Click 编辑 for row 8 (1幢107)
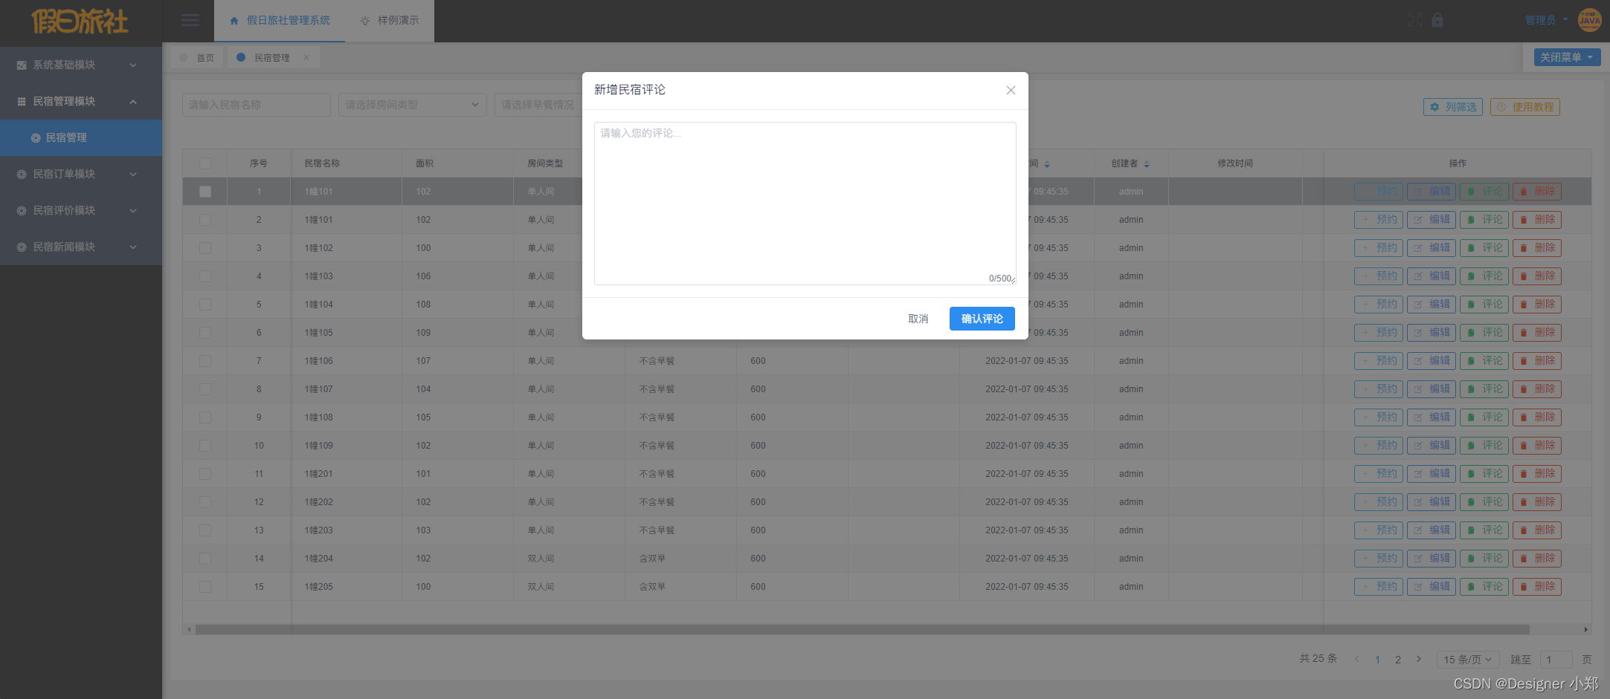1610x699 pixels. pos(1432,389)
